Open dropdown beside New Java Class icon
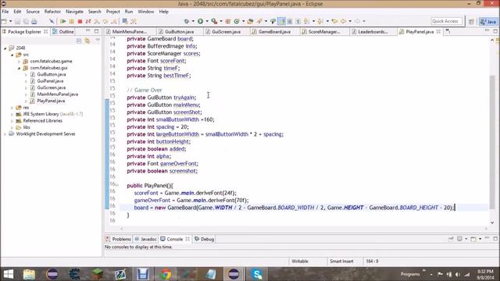Screen dimensions: 500x281 (x=243, y=21)
